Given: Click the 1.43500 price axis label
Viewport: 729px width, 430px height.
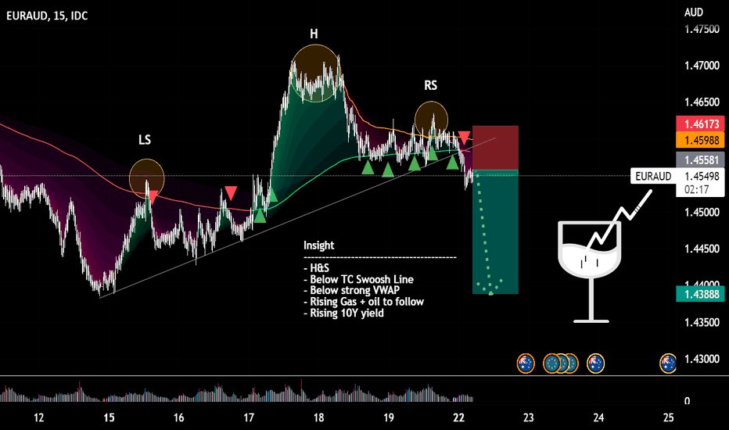Looking at the screenshot, I should 702,323.
